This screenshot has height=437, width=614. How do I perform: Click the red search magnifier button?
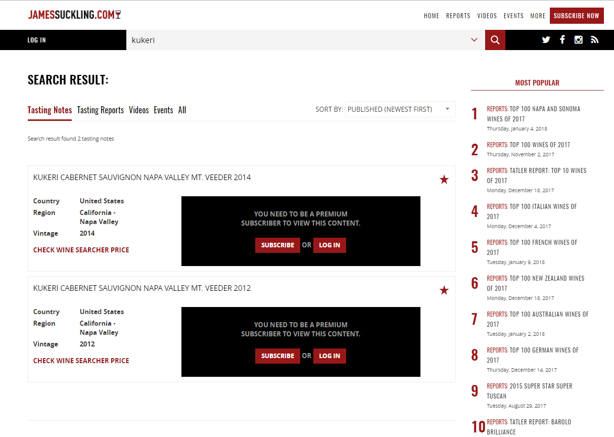495,40
